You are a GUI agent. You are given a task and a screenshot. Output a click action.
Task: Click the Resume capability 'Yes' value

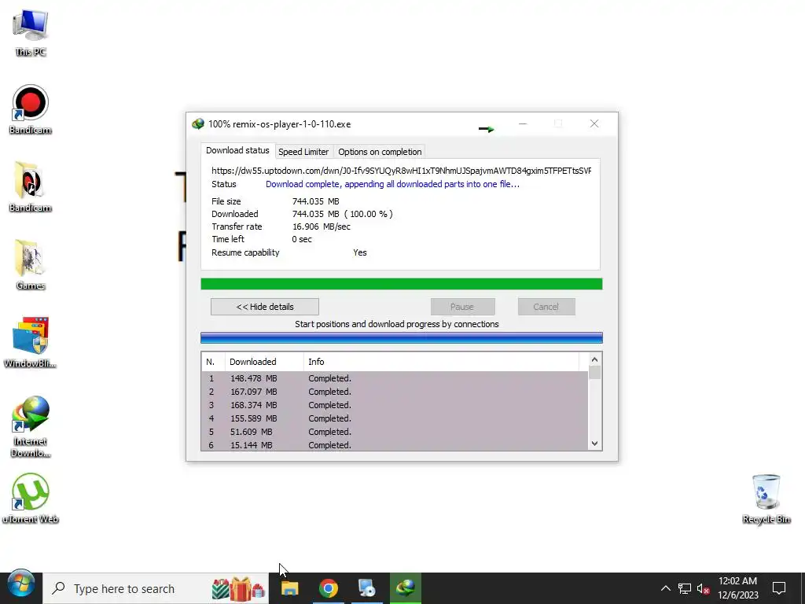pyautogui.click(x=360, y=252)
